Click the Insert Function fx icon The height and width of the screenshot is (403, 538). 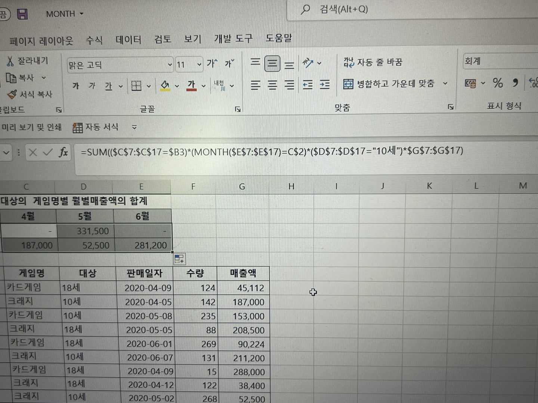64,152
